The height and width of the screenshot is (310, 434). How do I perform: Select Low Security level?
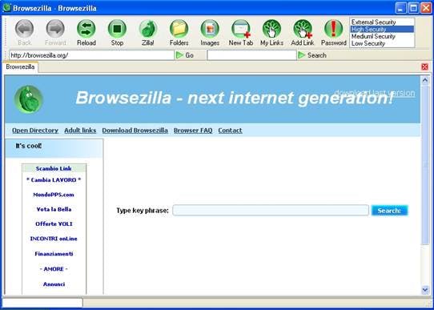point(382,43)
